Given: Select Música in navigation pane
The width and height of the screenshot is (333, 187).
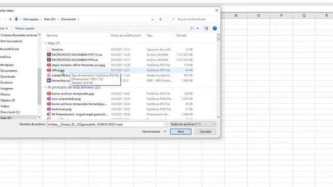Looking at the screenshot, I should point(5,95).
